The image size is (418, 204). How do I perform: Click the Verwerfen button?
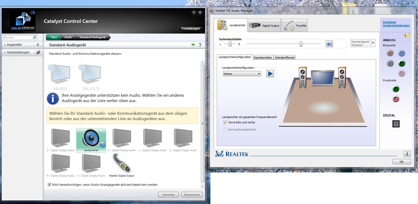[x=168, y=195]
